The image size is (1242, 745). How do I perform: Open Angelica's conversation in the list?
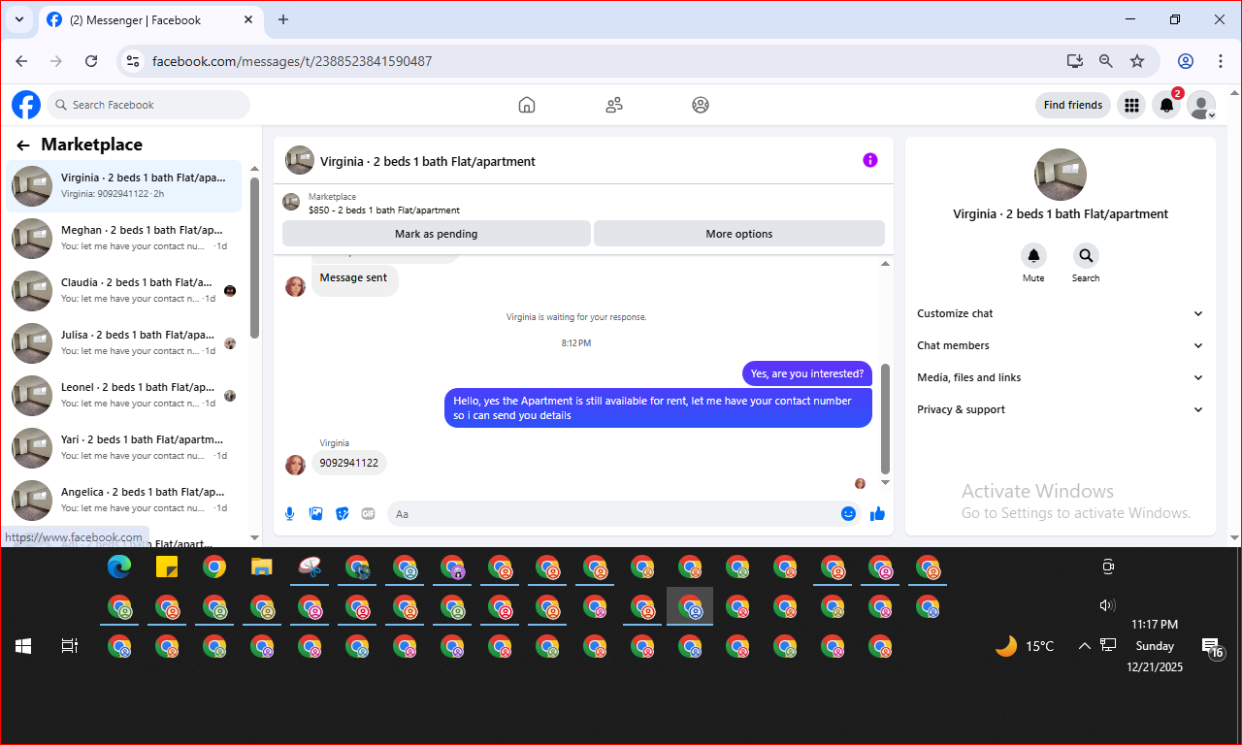coord(124,500)
